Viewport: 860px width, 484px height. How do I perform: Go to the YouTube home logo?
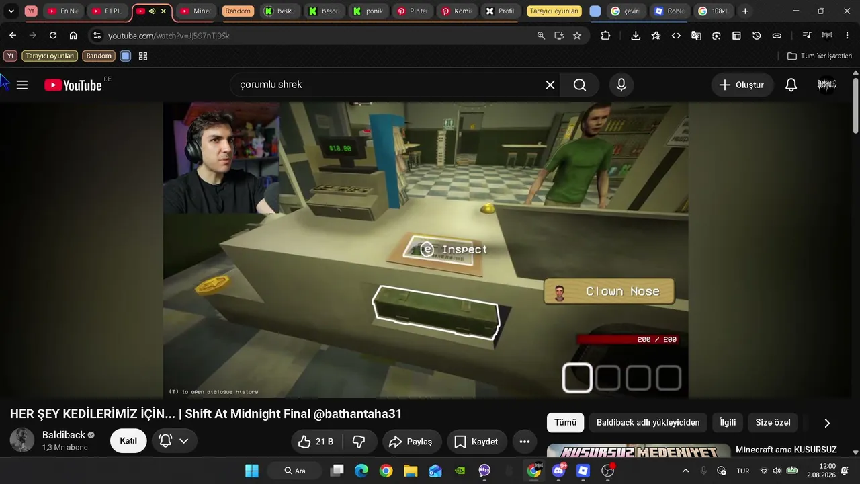[x=73, y=85]
